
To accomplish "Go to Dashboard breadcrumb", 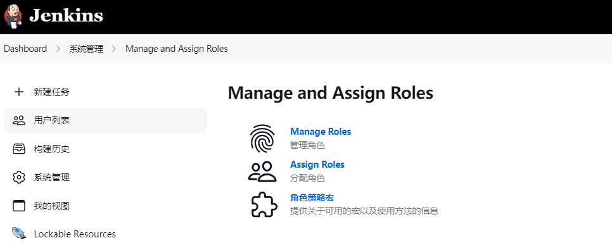I will click(25, 49).
